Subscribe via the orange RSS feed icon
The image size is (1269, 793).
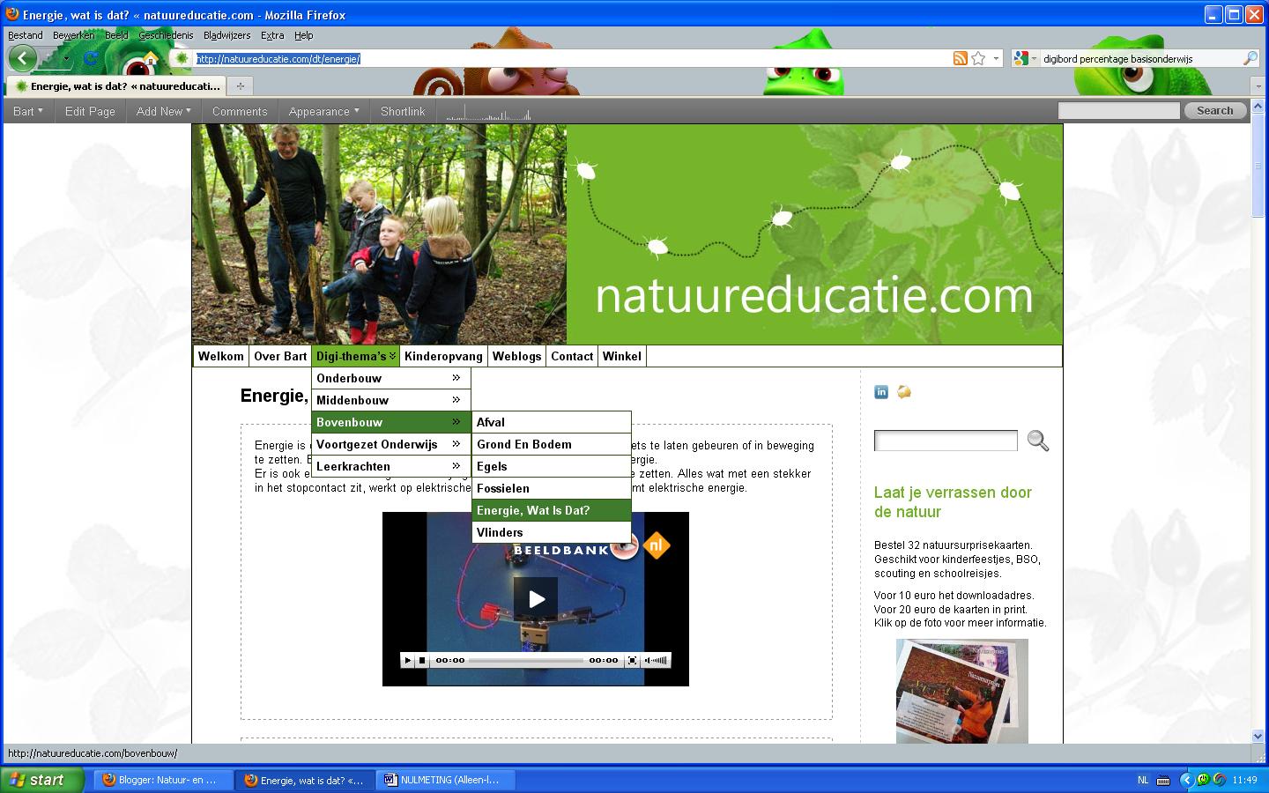pyautogui.click(x=960, y=58)
